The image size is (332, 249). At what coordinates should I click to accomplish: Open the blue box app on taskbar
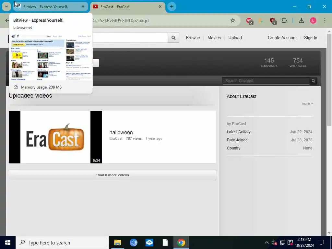(x=149, y=243)
